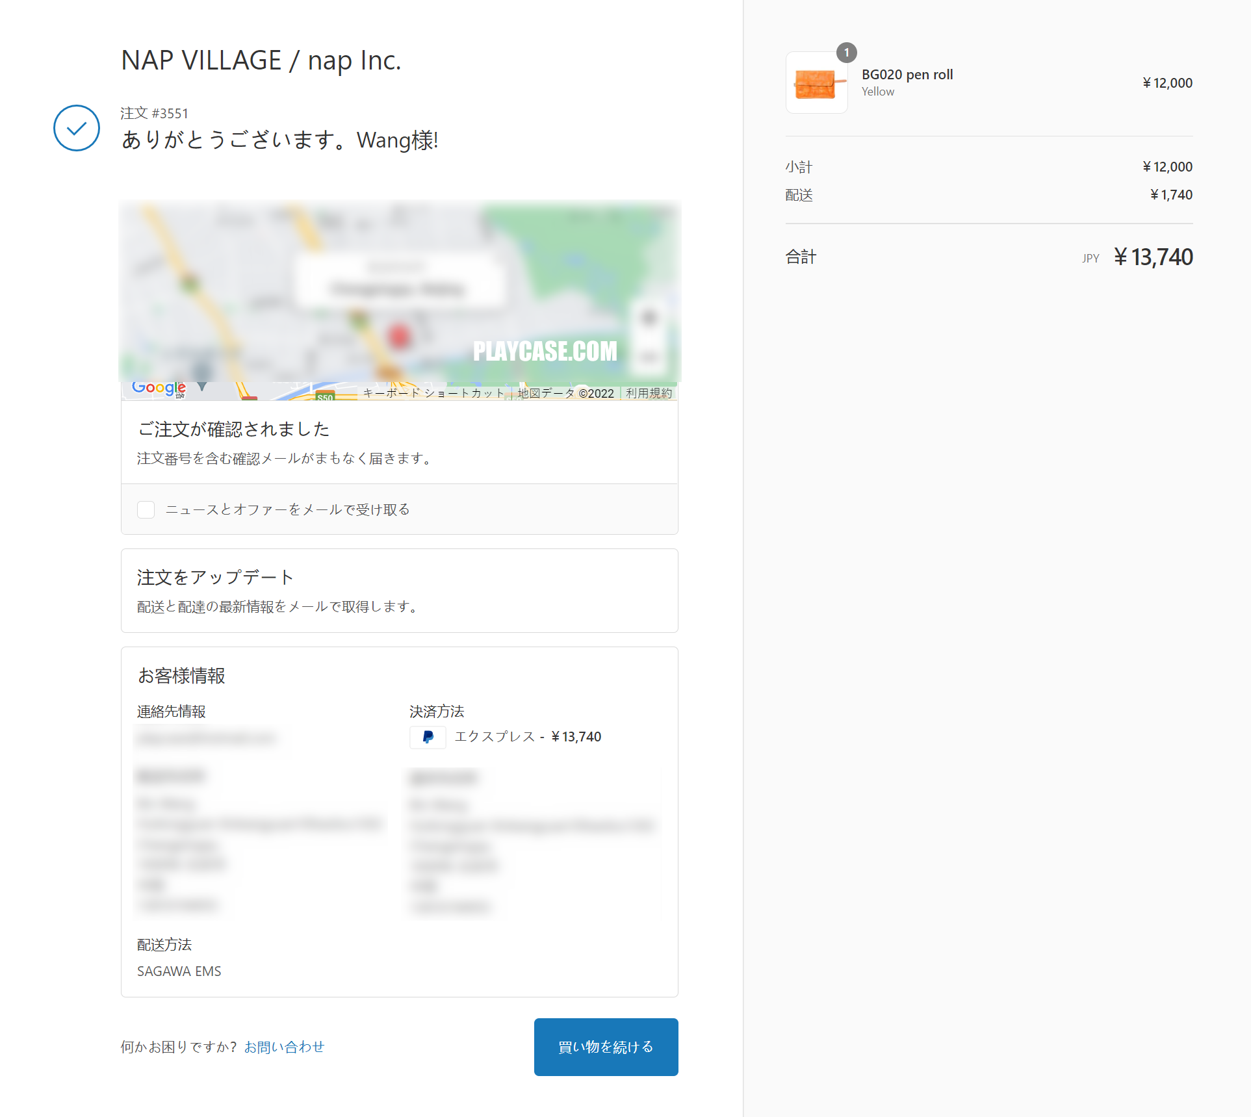1251x1117 pixels.
Task: Click the ありがとうございます。Wang様! message
Action: pyautogui.click(x=280, y=140)
